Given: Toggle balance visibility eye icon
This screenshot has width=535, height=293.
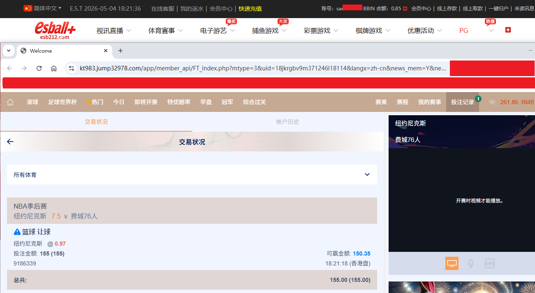Looking at the screenshot, I should 492,102.
